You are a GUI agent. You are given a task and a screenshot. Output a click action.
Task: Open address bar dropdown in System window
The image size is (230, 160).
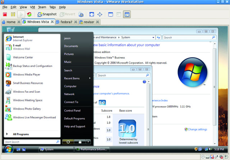click(x=153, y=37)
